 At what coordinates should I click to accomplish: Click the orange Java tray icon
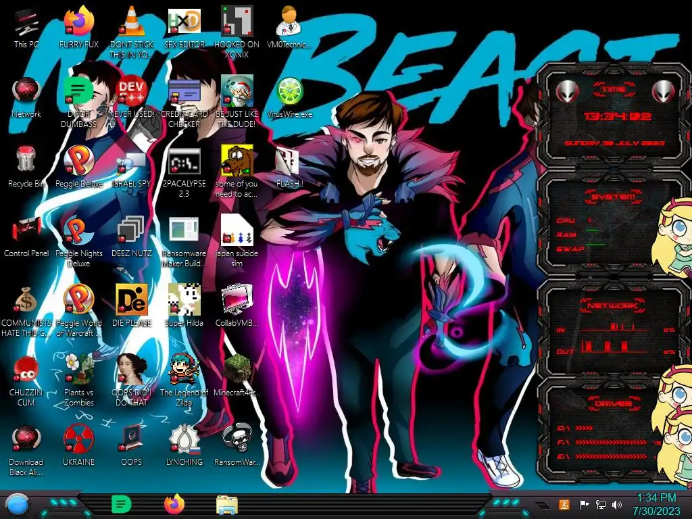coord(564,504)
